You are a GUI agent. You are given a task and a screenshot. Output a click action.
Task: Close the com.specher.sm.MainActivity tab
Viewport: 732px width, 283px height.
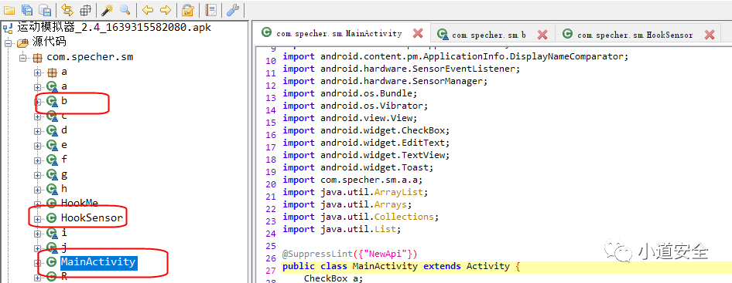coord(418,33)
